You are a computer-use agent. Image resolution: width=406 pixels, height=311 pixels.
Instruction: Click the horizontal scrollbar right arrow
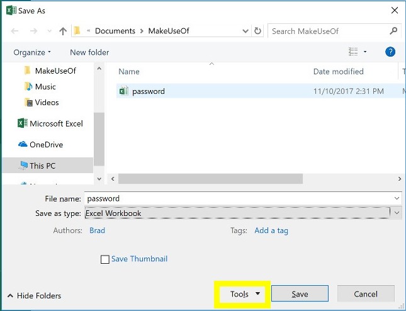400,179
